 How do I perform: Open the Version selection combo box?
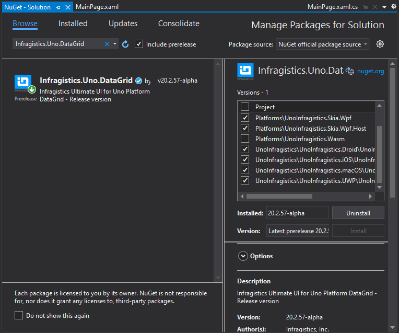[298, 231]
